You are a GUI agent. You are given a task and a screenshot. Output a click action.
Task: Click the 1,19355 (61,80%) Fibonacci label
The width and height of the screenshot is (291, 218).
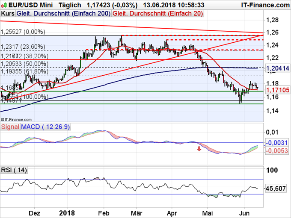tap(25, 71)
